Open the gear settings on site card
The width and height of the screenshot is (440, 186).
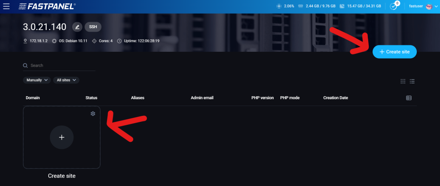[93, 114]
